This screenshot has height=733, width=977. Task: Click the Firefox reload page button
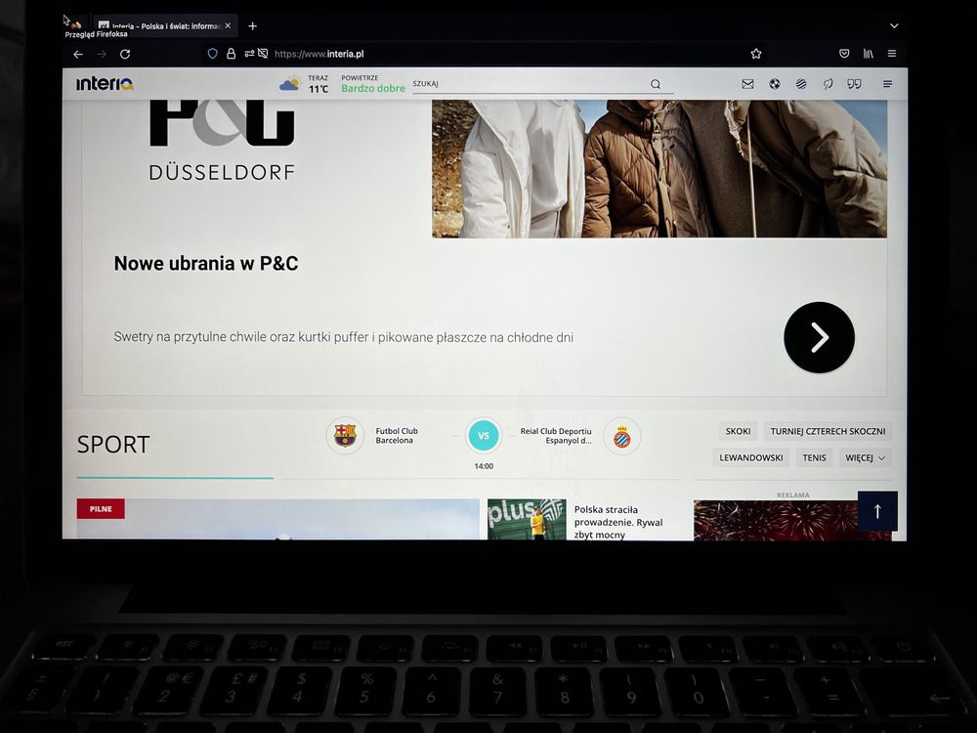coord(125,54)
